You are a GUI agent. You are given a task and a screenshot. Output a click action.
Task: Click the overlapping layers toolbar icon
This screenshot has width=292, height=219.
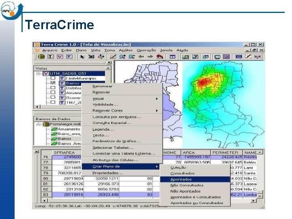206,57
